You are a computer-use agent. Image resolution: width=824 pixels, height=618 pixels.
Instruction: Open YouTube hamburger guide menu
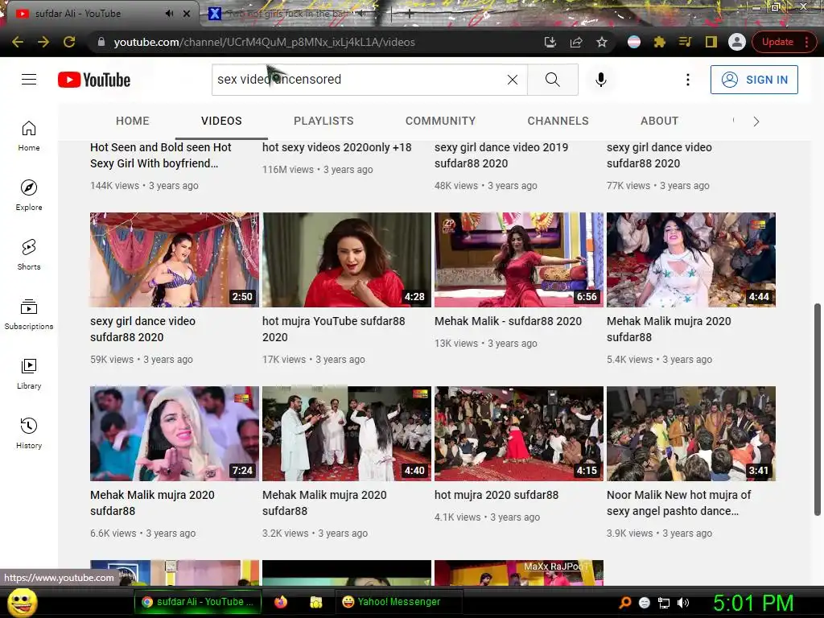pyautogui.click(x=29, y=80)
